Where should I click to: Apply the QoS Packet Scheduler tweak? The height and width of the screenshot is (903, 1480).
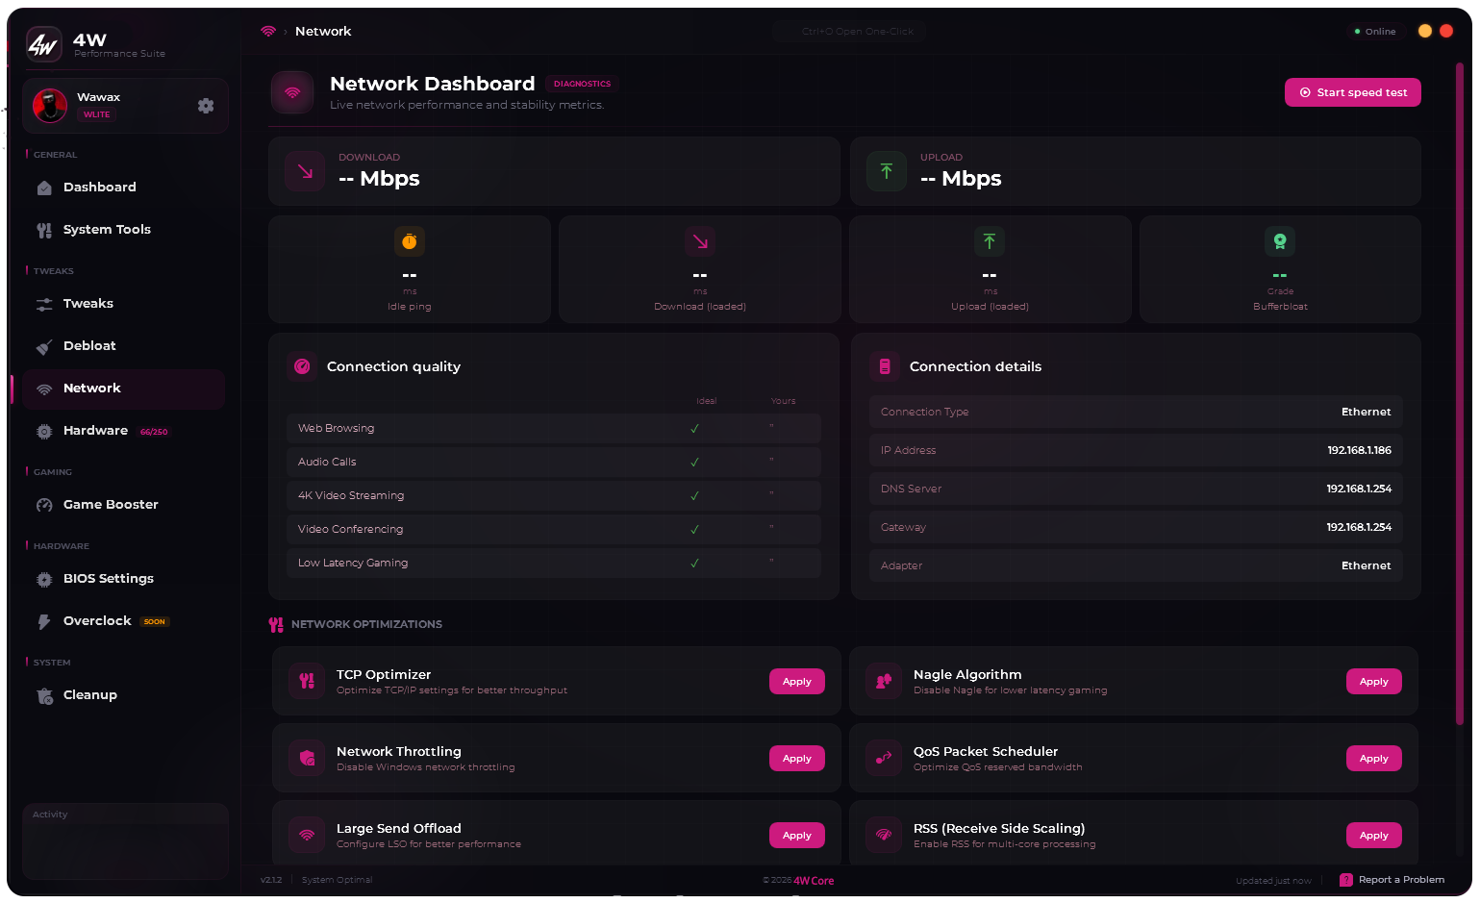(x=1373, y=759)
